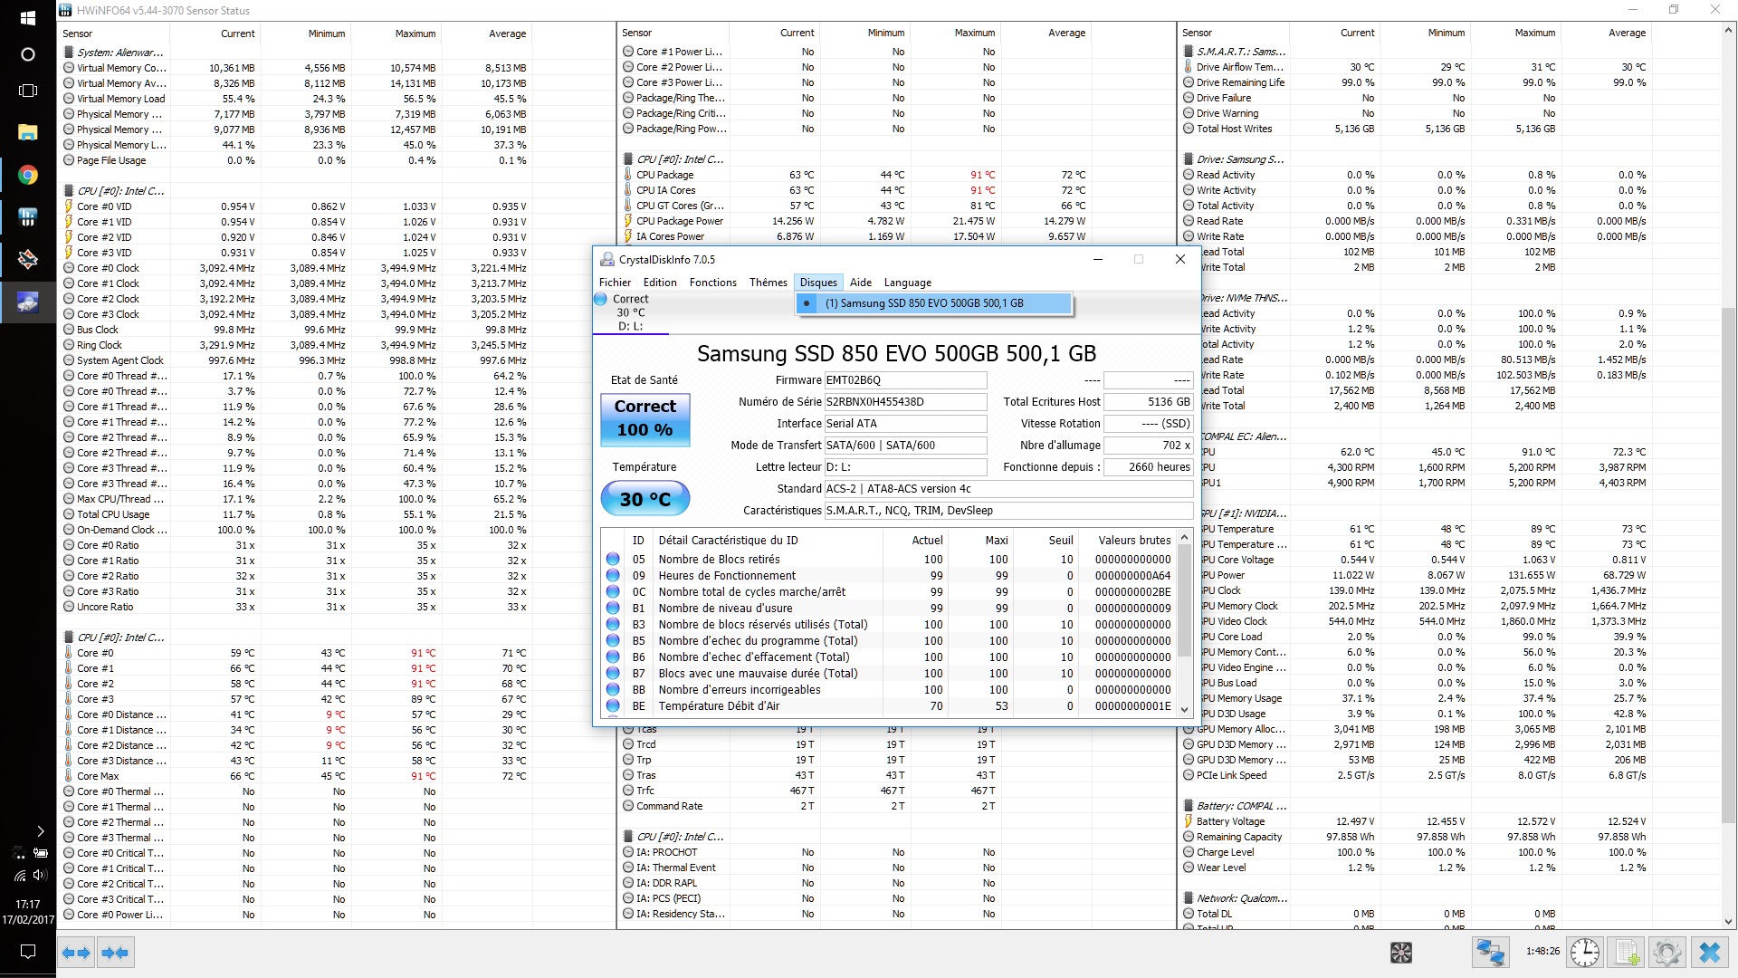
Task: Click the clock icon beside Bus Clock
Action: tap(68, 330)
